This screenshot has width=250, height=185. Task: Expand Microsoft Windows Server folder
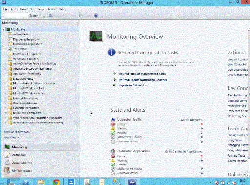tap(5, 93)
